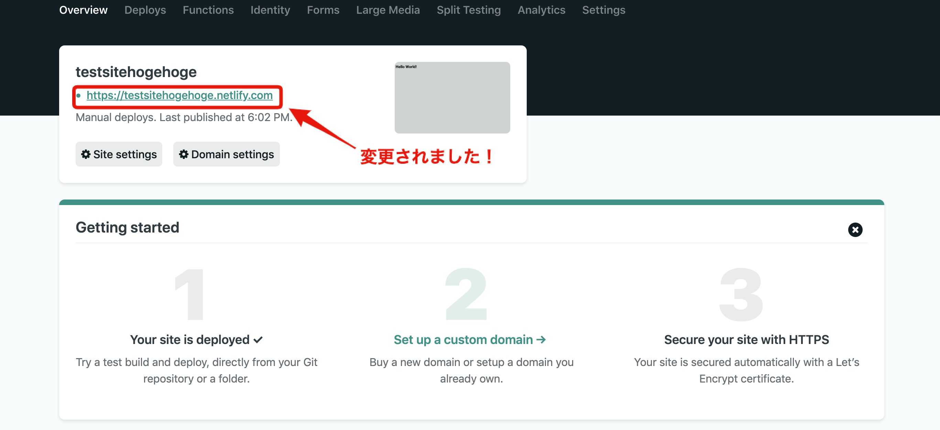
Task: Click gear icon in Site settings button
Action: (86, 154)
